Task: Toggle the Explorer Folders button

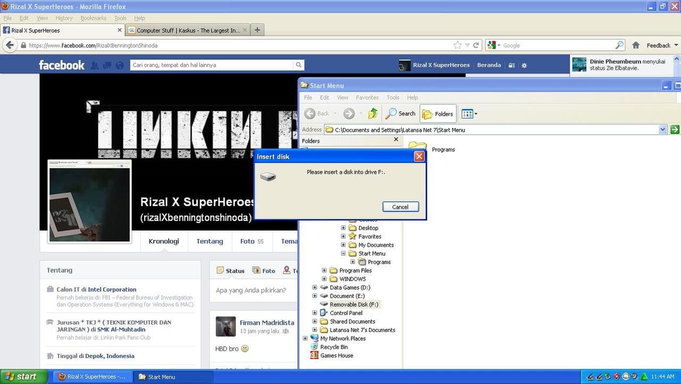Action: pos(437,113)
